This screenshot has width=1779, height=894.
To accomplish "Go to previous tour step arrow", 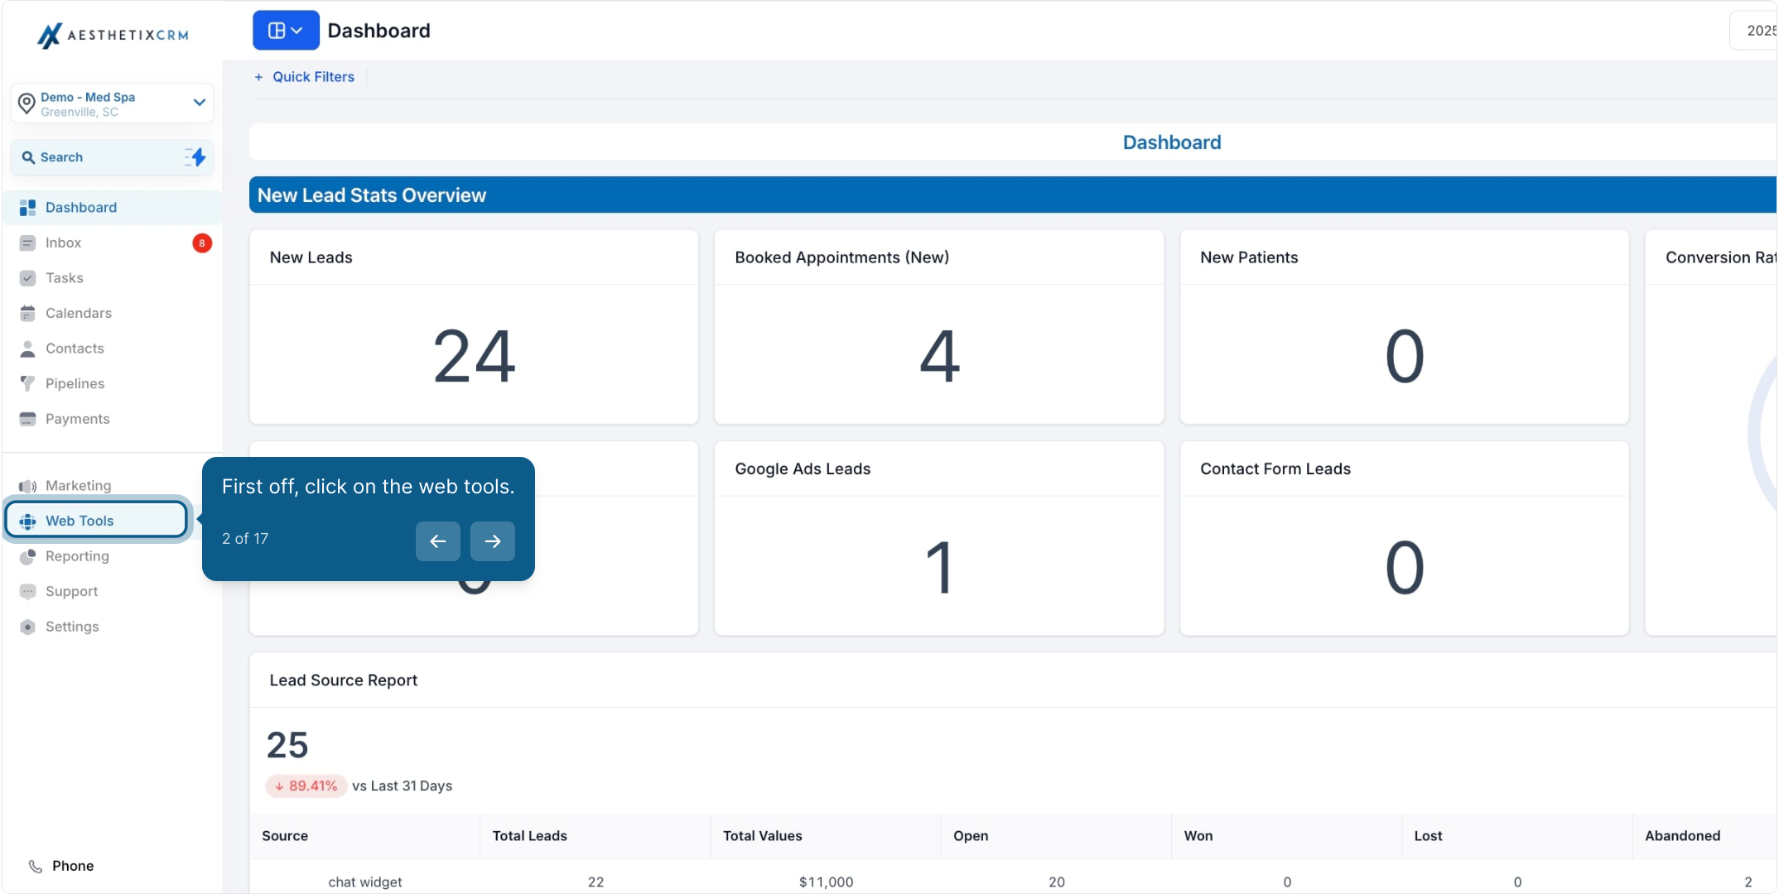I will (438, 541).
